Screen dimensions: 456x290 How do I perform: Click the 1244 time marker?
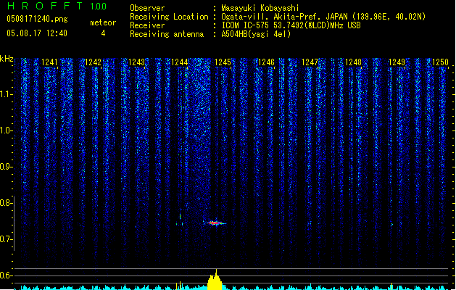[x=180, y=62]
